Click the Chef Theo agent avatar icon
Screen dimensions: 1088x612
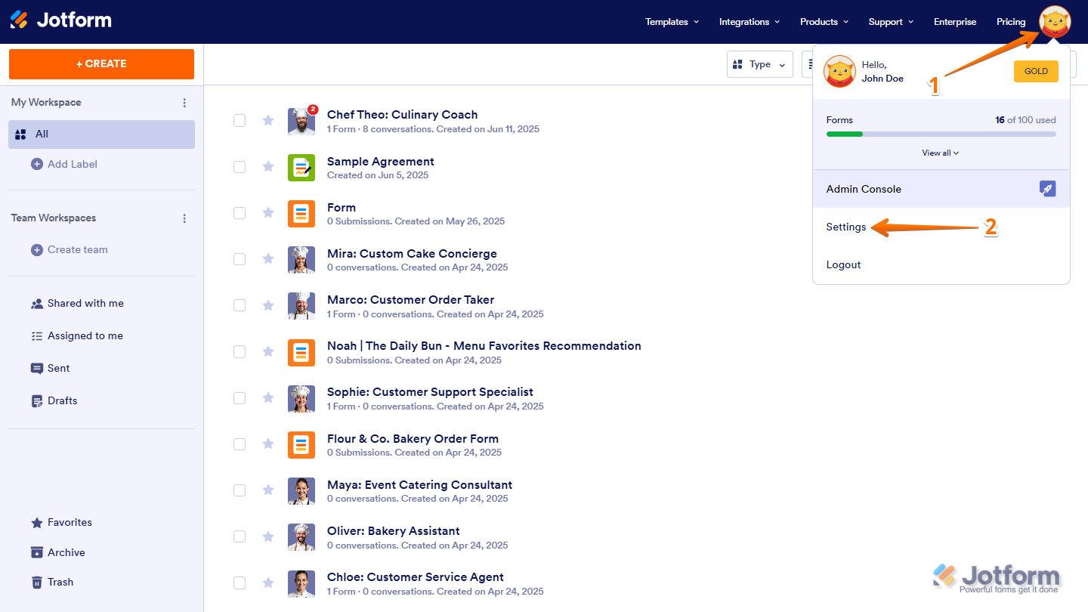301,121
